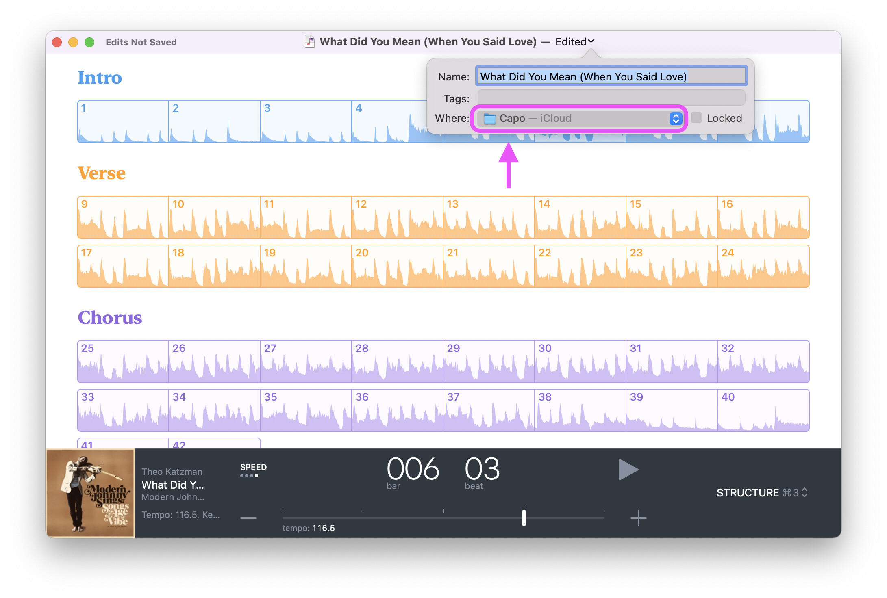This screenshot has height=598, width=887.
Task: Click bar 20 in the Verse
Action: 398,266
